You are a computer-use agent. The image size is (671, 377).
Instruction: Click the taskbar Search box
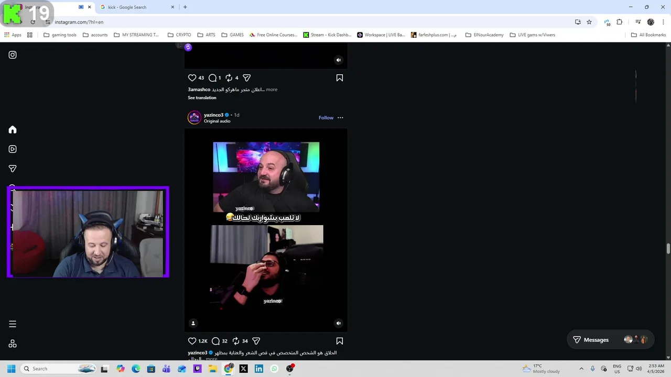[59, 369]
